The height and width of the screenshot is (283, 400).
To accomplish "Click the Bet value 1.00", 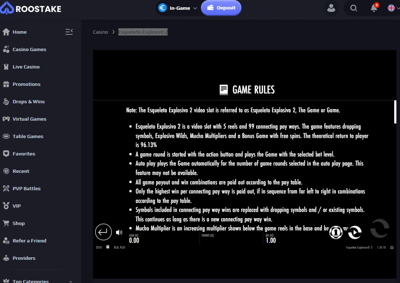I will (271, 240).
